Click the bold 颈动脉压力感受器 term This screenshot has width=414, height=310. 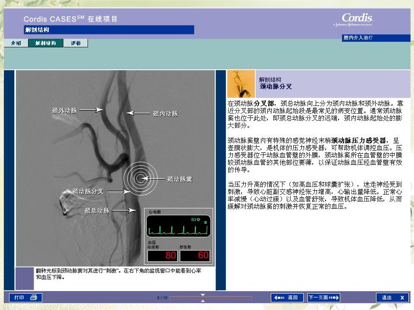[x=358, y=140]
